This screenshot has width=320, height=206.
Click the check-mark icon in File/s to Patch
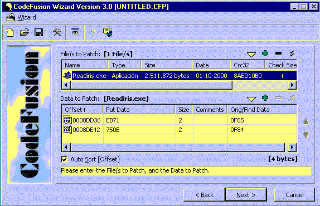pos(292,53)
